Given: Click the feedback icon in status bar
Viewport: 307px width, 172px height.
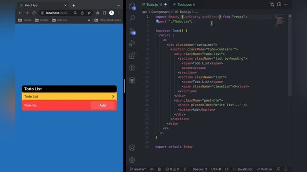Looking at the screenshot, I should [x=278, y=169].
